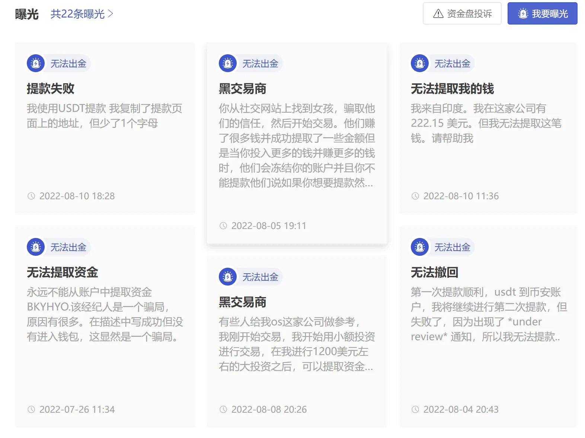Open the 提款失败 exposure title

click(51, 88)
